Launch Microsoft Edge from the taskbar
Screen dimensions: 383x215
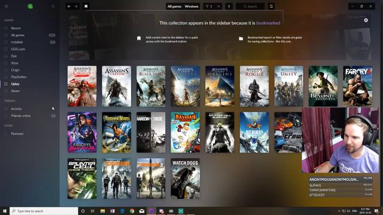122,211
